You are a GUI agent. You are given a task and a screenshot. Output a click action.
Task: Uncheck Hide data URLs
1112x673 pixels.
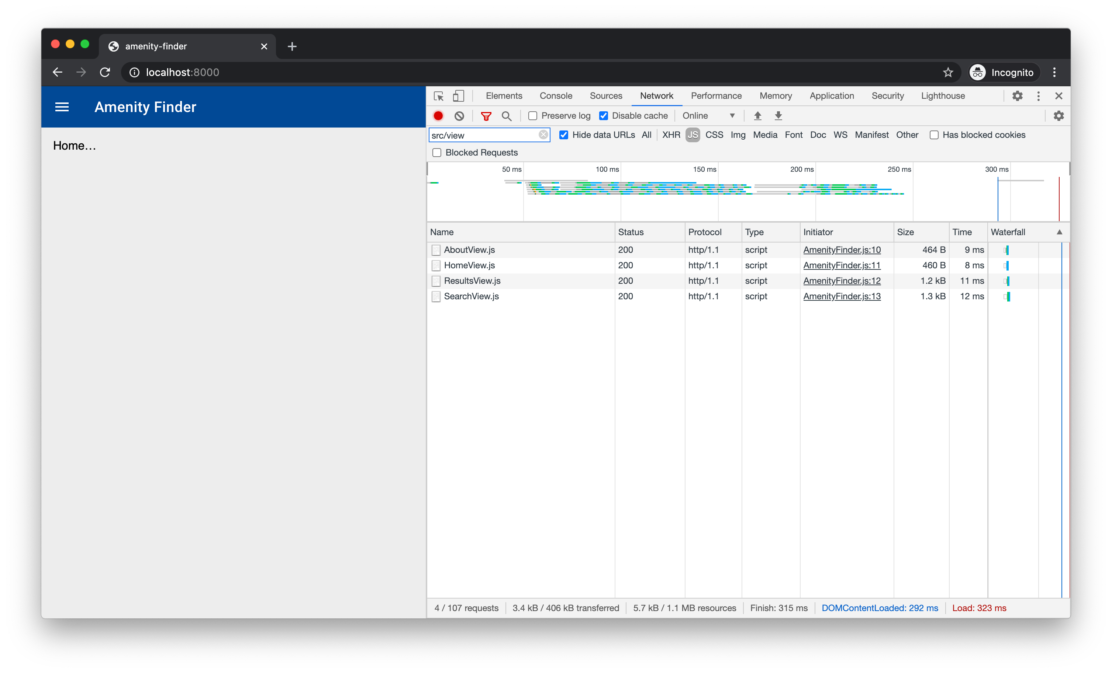[x=564, y=135]
